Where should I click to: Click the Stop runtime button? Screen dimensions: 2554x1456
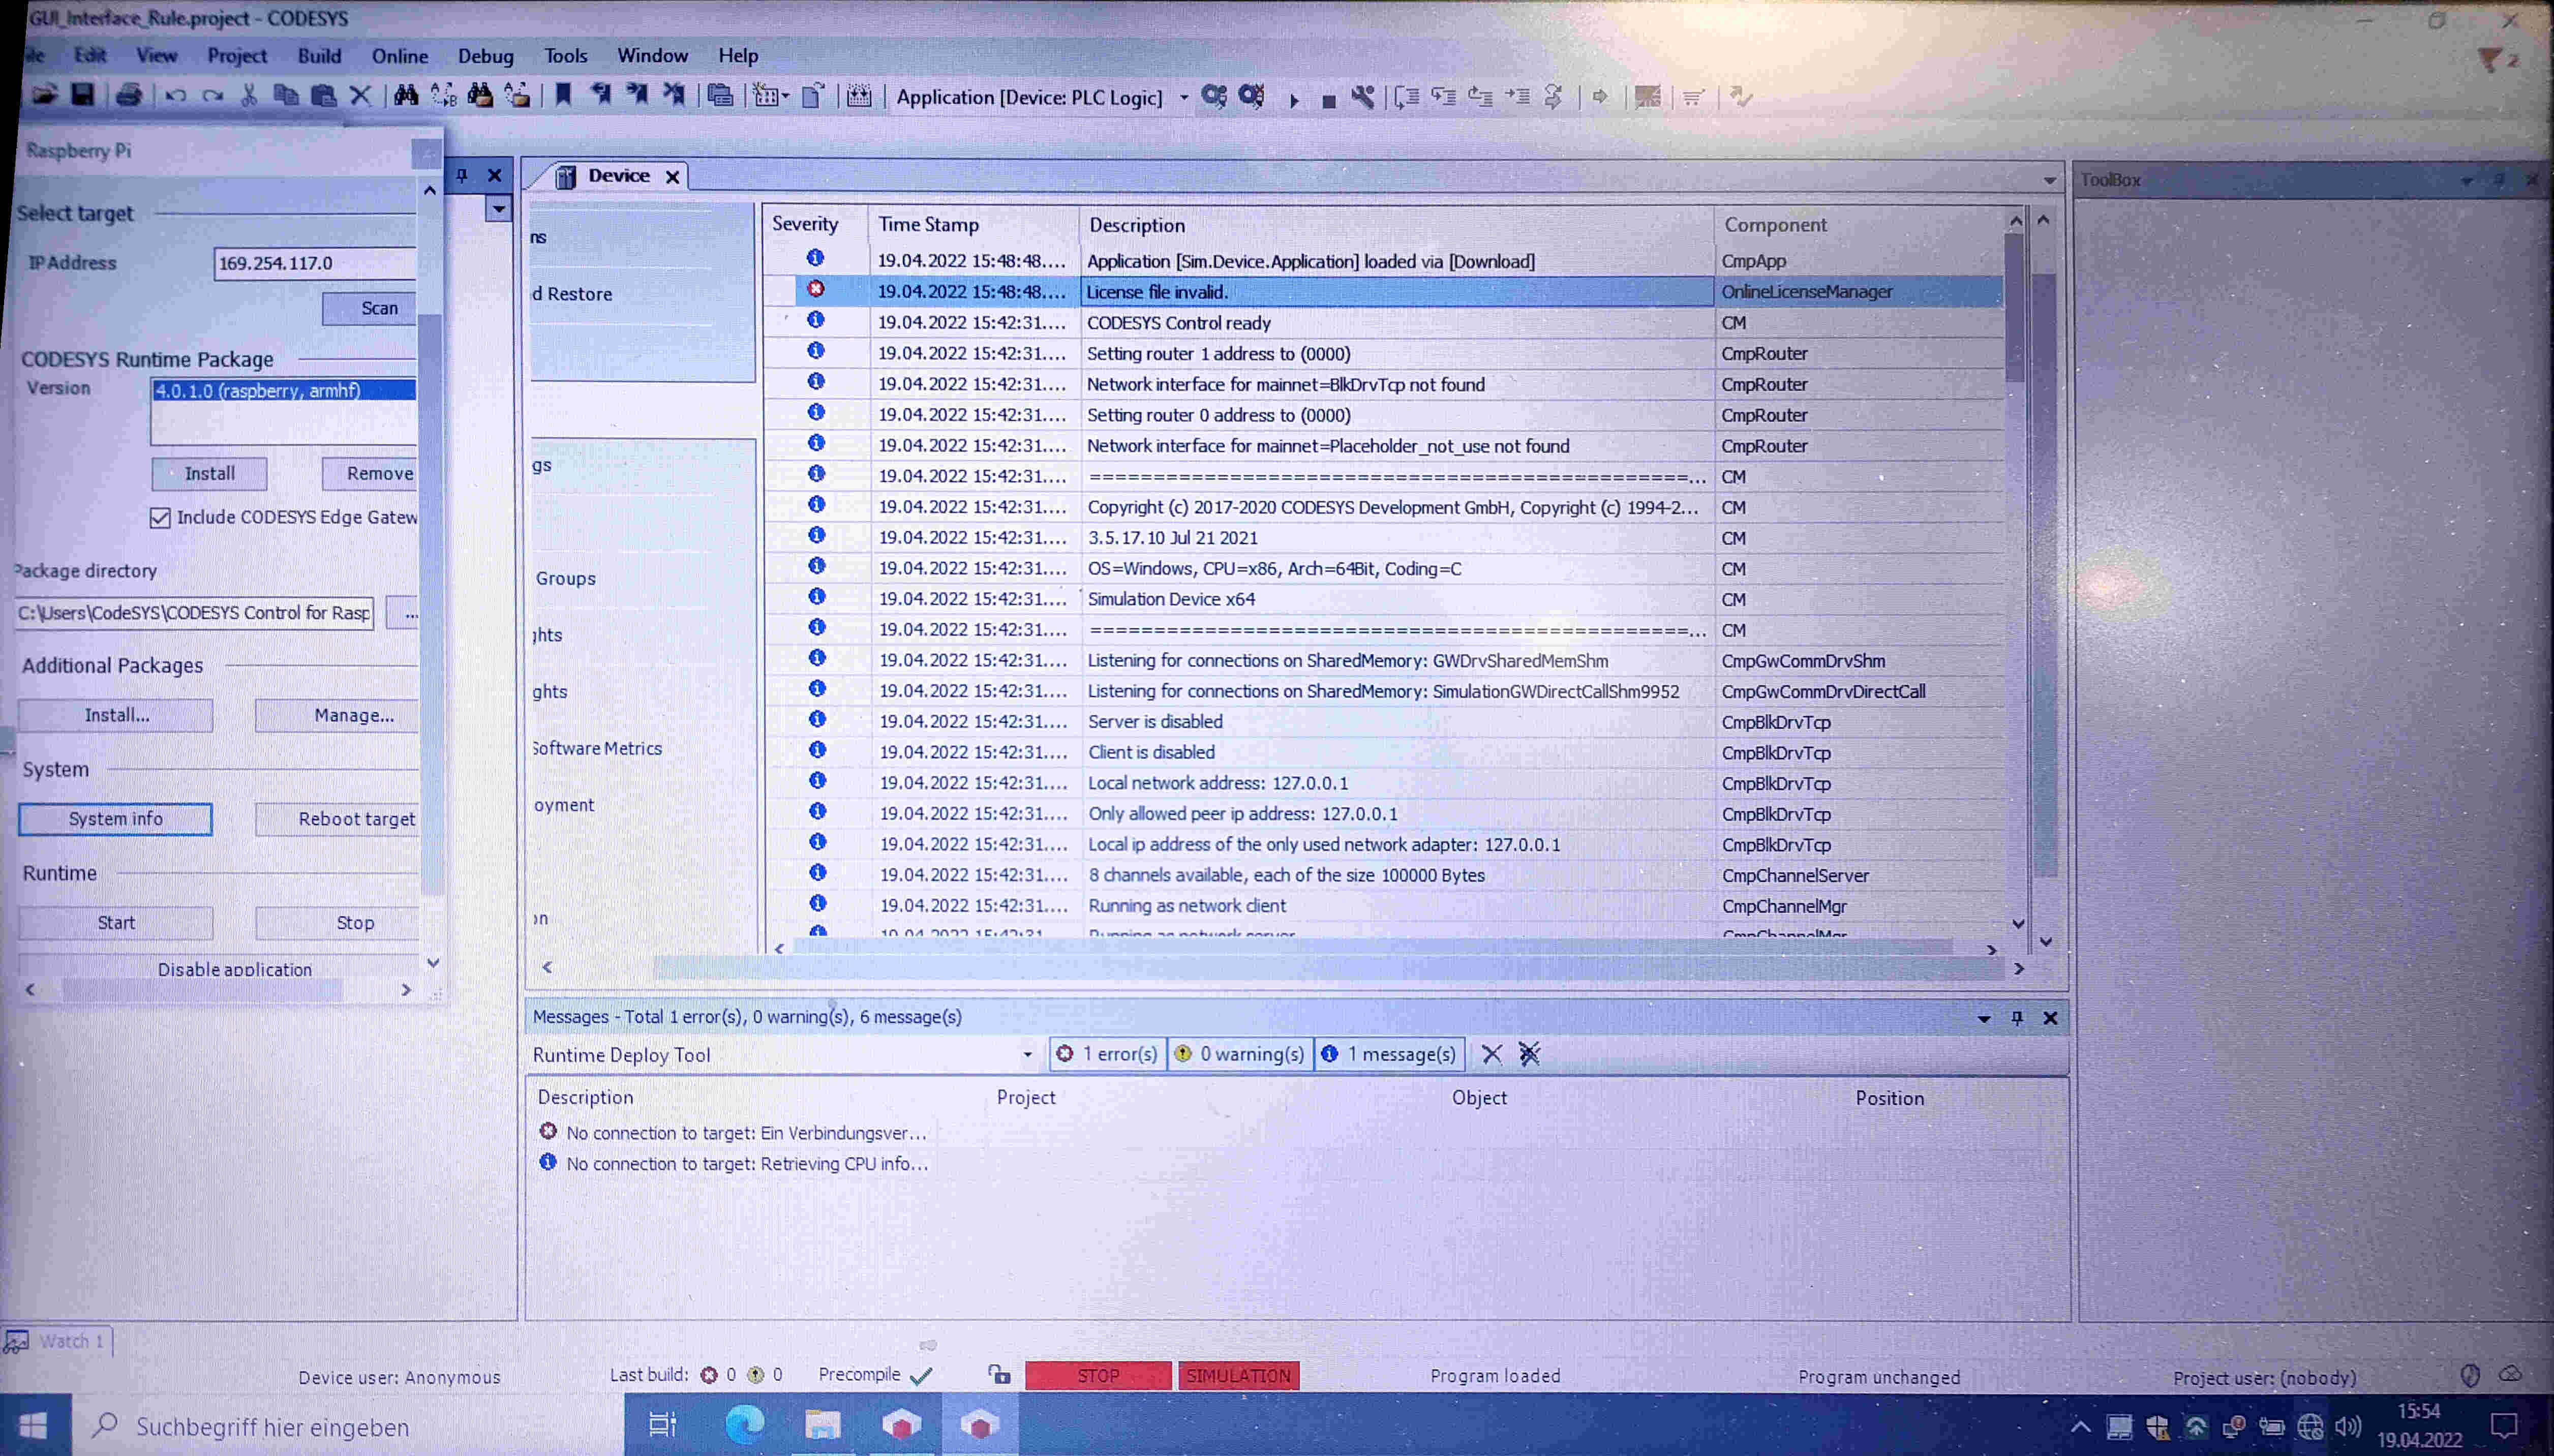pyautogui.click(x=354, y=921)
